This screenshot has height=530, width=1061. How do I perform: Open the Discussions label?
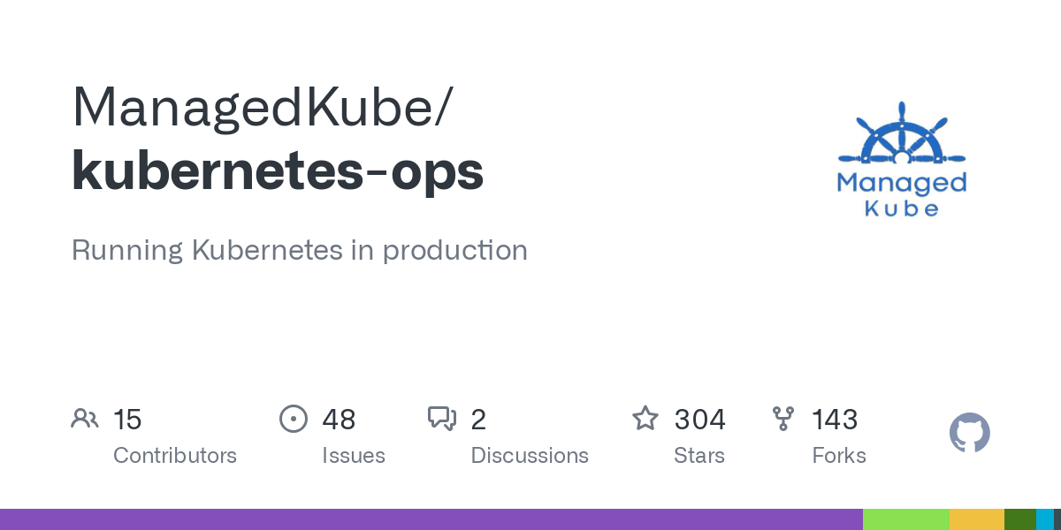click(x=530, y=456)
